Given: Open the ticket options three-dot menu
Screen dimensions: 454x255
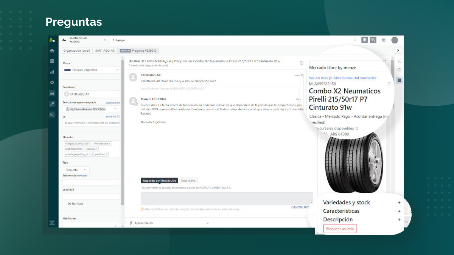Looking at the screenshot, I should pyautogui.click(x=309, y=63).
